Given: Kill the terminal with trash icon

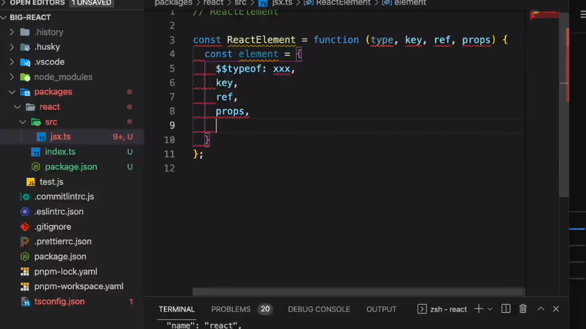Looking at the screenshot, I should coord(523,309).
